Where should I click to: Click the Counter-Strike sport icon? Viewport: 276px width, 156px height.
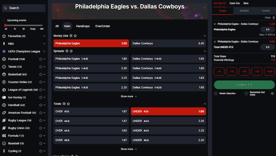(4, 82)
